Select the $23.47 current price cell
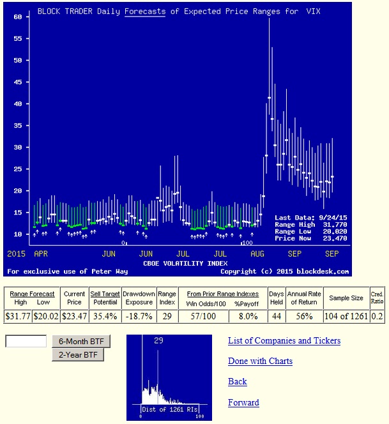Viewport: 389px width, 424px height. [74, 316]
